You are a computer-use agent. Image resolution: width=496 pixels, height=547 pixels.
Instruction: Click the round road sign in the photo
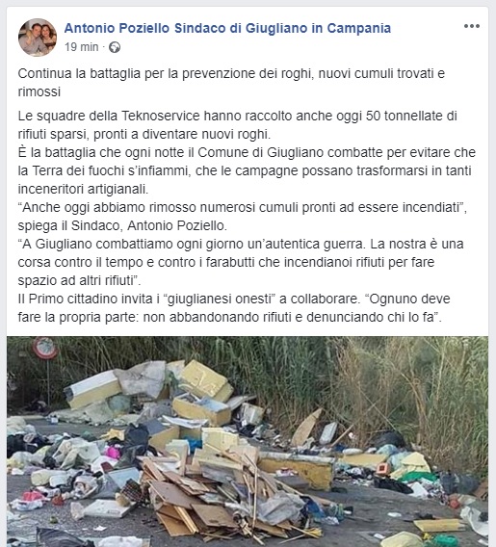(44, 348)
